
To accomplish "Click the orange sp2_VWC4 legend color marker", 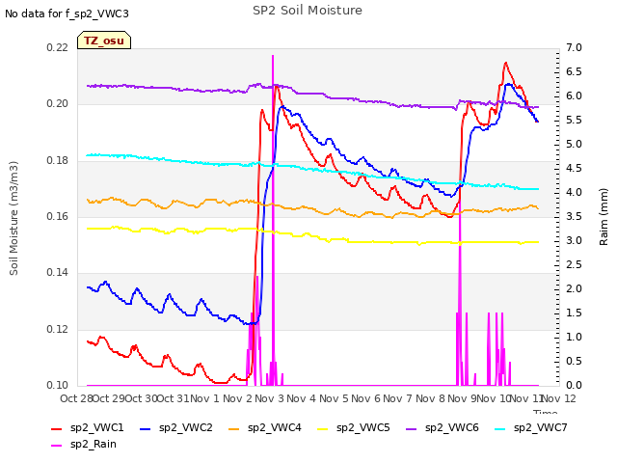I will 234,428.
